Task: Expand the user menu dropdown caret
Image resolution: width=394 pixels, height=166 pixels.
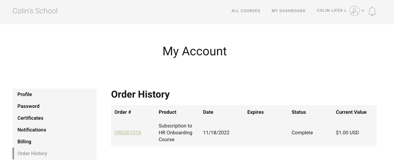Action: (x=363, y=11)
